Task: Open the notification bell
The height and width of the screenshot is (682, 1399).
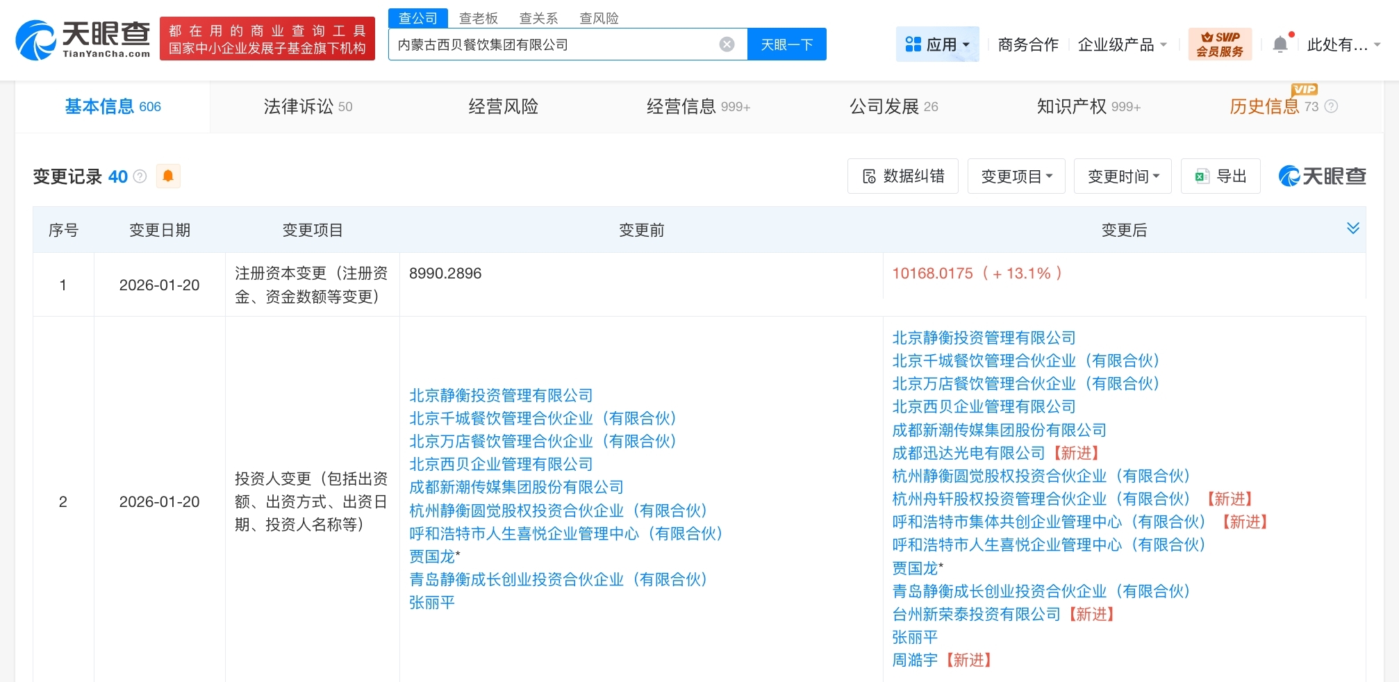Action: (x=1280, y=44)
